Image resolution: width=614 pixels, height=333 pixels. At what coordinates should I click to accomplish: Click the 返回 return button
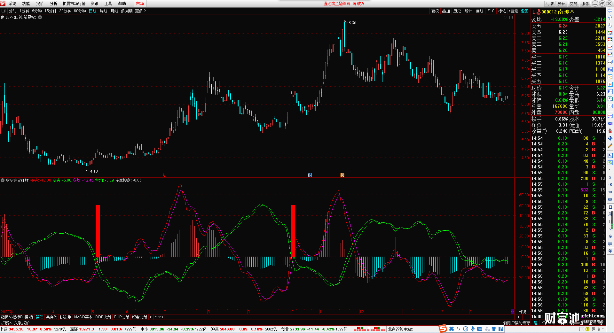pyautogui.click(x=525, y=11)
